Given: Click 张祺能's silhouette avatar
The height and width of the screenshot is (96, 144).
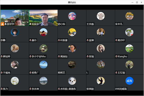Looking at the screenshot, I should coord(101,81).
